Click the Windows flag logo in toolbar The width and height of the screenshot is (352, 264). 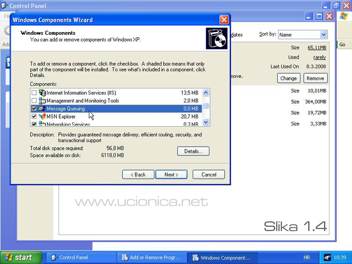pyautogui.click(x=343, y=16)
